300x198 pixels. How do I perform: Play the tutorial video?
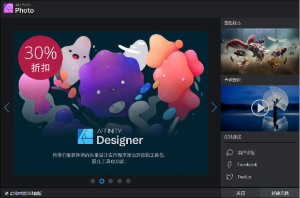click(260, 108)
